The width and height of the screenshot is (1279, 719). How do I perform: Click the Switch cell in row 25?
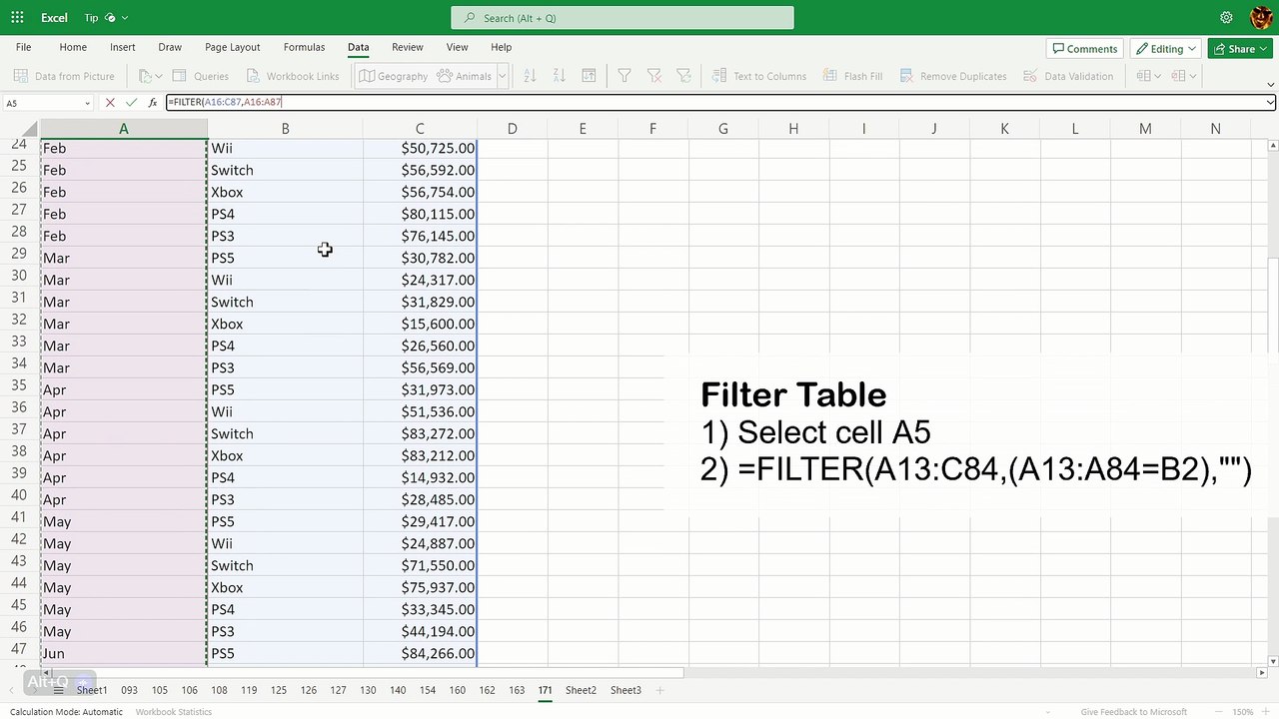(285, 170)
